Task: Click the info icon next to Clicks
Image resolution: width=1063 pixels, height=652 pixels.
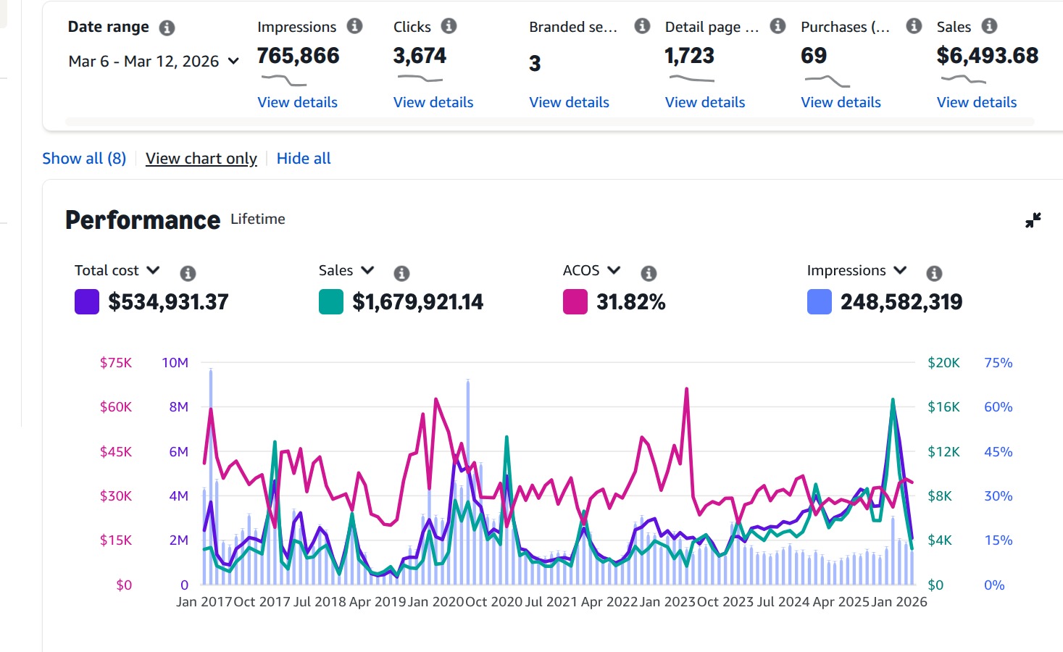Action: coord(449,26)
